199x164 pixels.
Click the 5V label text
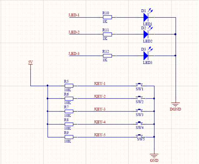pyautogui.click(x=30, y=62)
